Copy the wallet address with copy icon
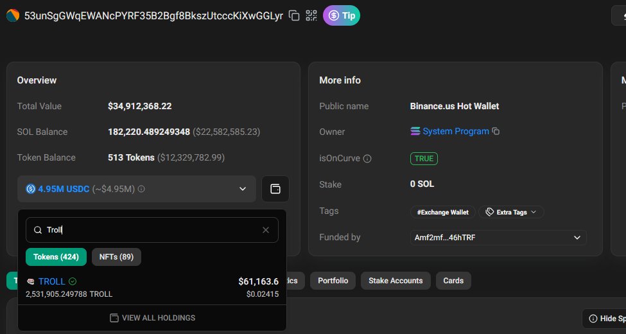The image size is (626, 334). [294, 15]
